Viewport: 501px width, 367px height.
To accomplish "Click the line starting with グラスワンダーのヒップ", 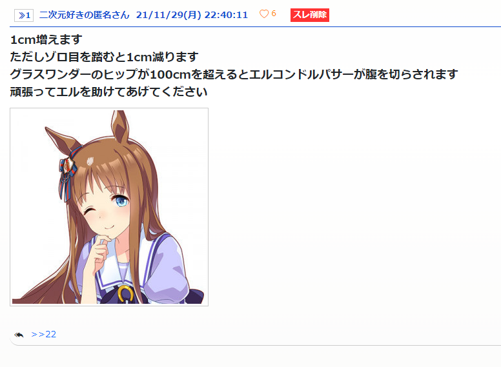I will pyautogui.click(x=234, y=74).
